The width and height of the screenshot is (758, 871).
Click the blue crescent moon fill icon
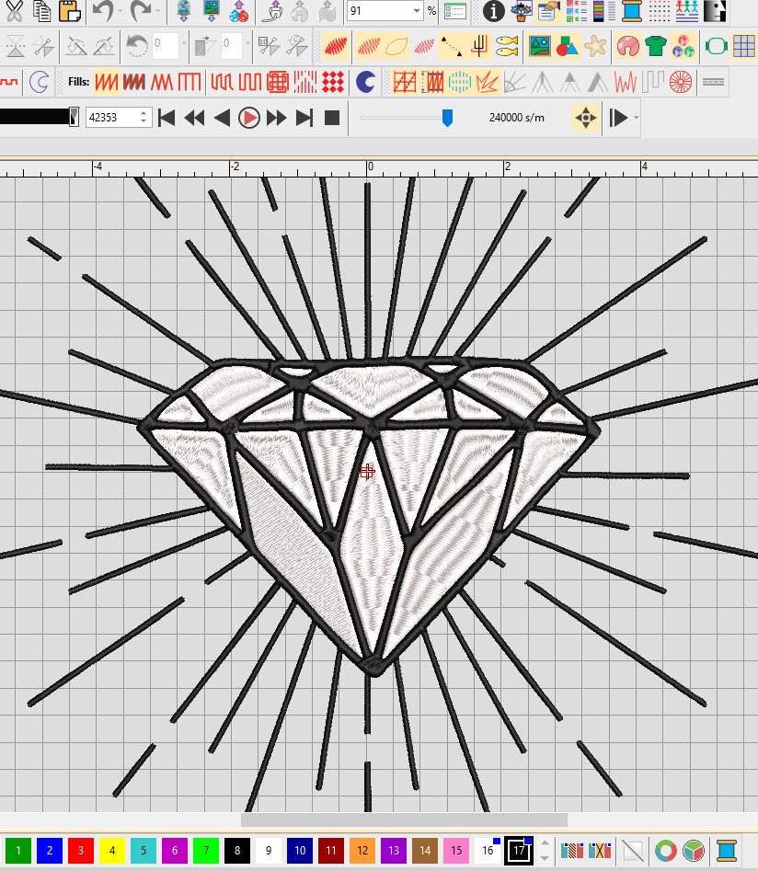(365, 82)
